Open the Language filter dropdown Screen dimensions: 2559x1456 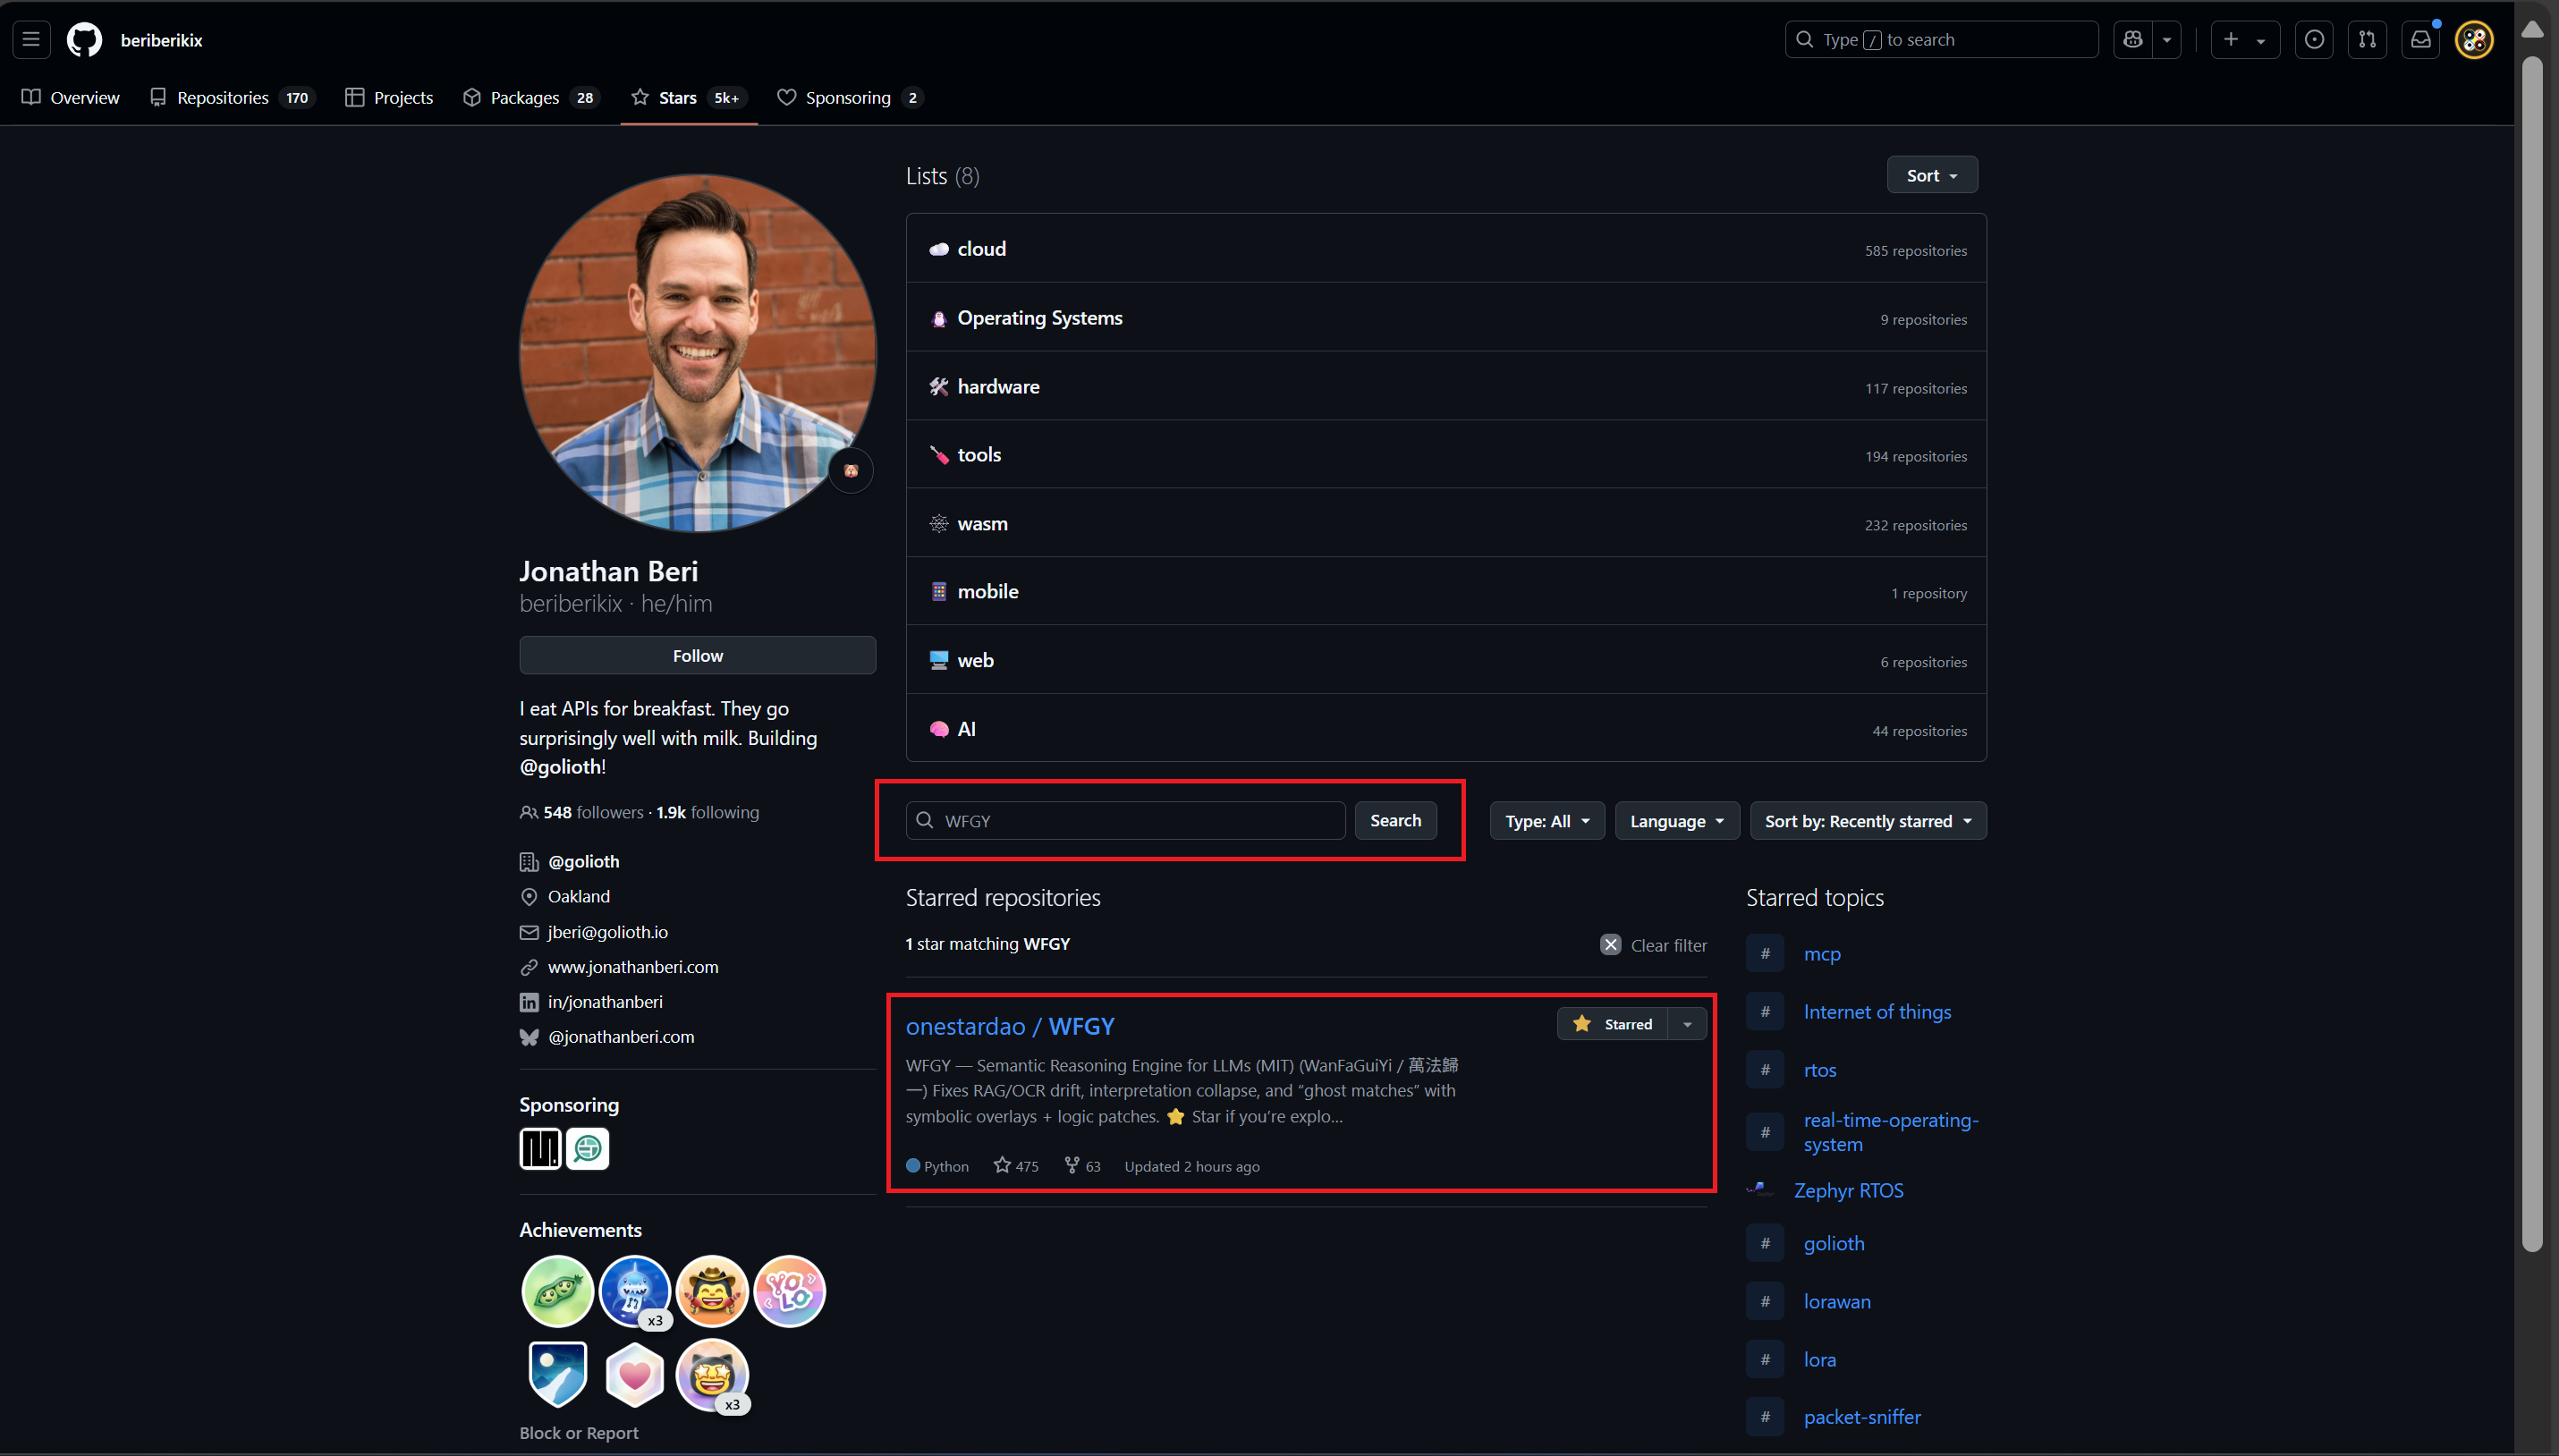[1676, 821]
